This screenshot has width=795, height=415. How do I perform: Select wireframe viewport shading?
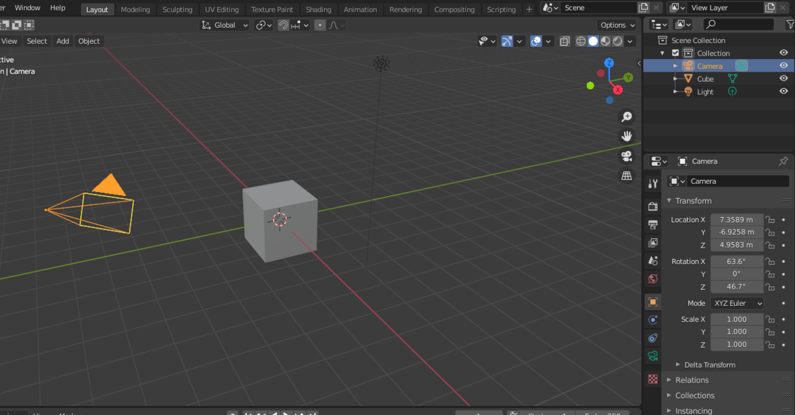click(x=581, y=41)
